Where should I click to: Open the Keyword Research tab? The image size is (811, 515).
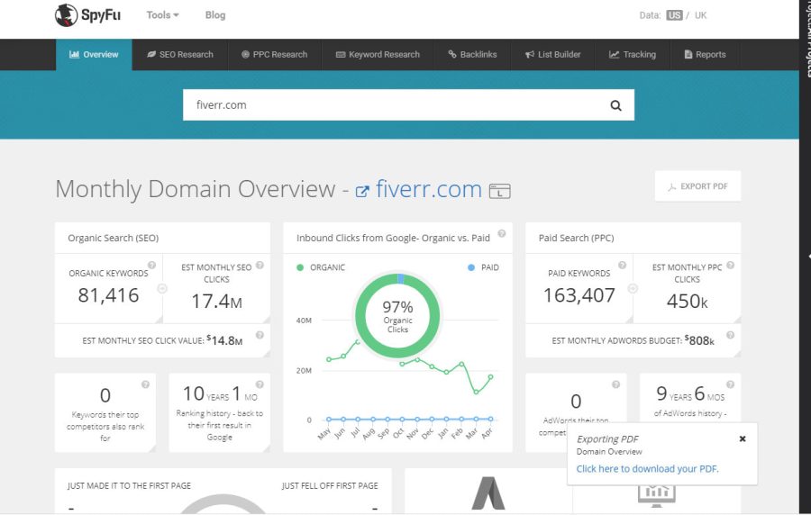(378, 54)
